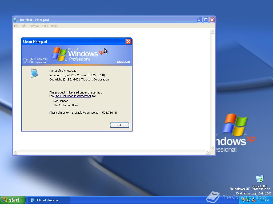Screen dimensions: 273x204
Task: Maximize the Untitled - Notepad window
Action: 206,20
